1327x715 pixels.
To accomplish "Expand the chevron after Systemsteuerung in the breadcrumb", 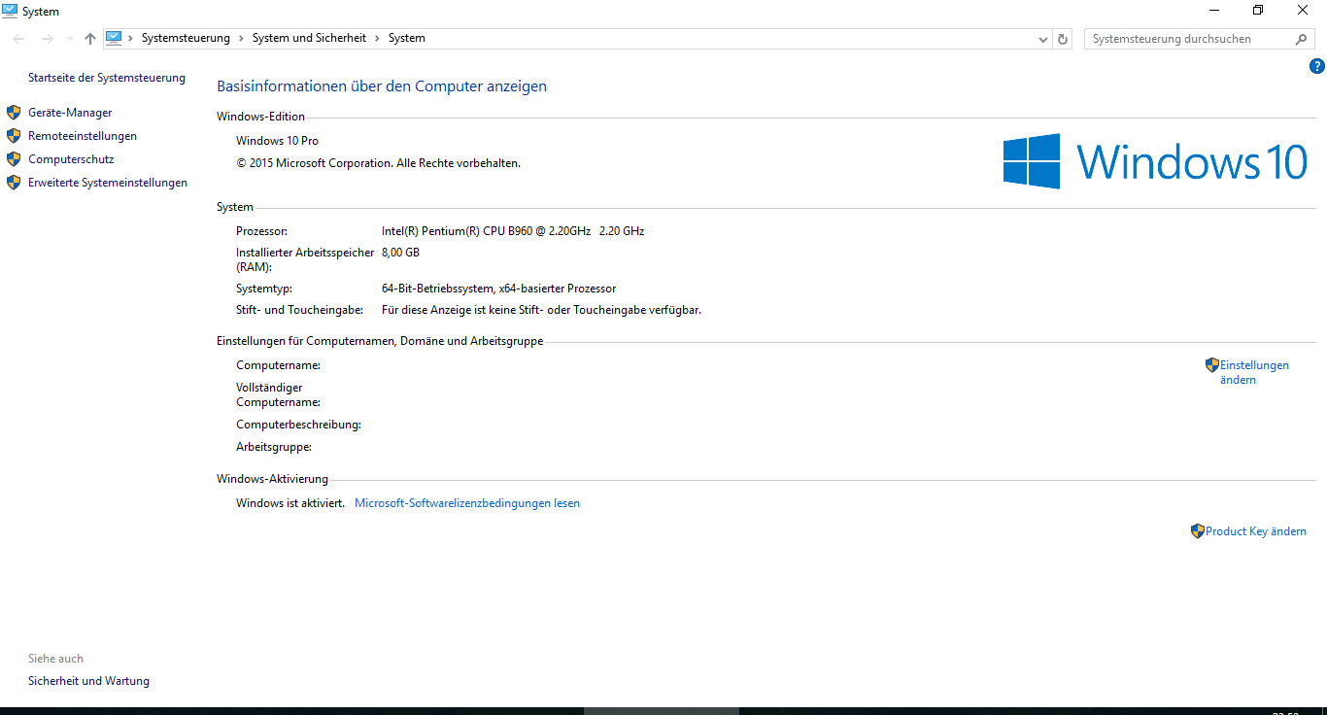I will tap(241, 38).
